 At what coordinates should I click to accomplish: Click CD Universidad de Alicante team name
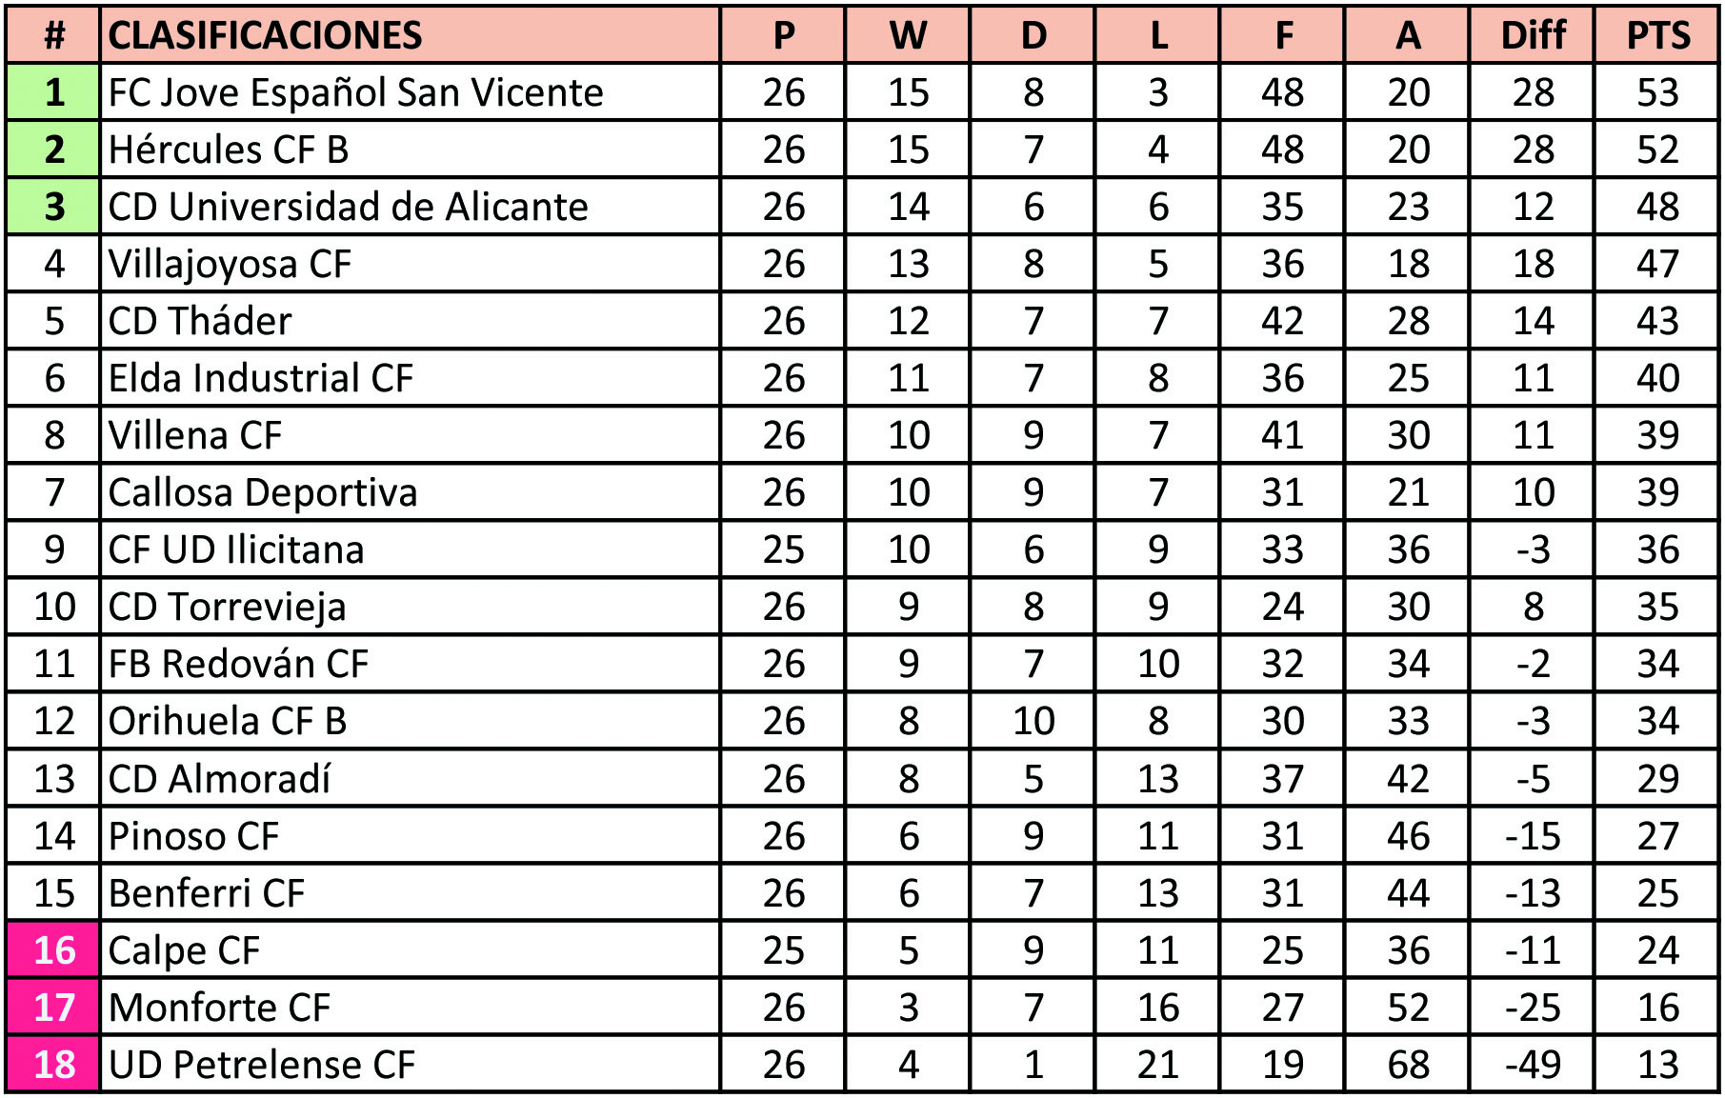pyautogui.click(x=348, y=207)
